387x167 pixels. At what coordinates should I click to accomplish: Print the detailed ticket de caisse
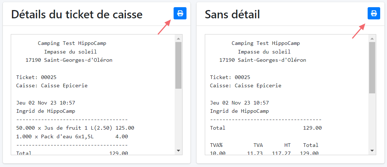click(180, 14)
